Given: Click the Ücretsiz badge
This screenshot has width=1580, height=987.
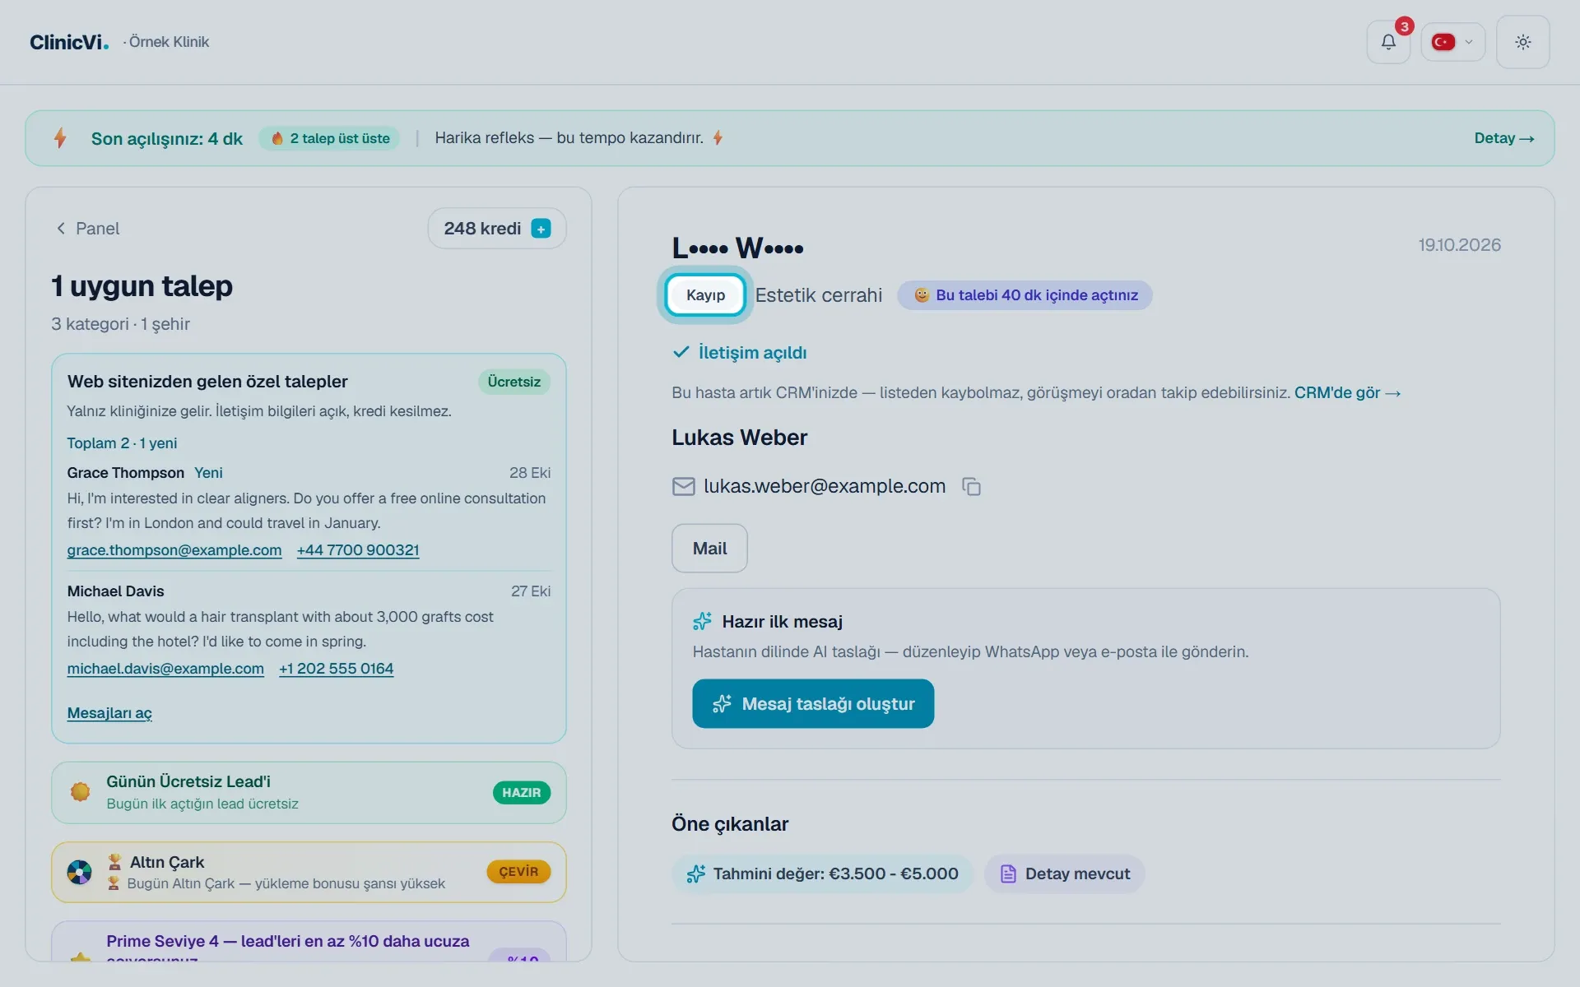Looking at the screenshot, I should [514, 382].
